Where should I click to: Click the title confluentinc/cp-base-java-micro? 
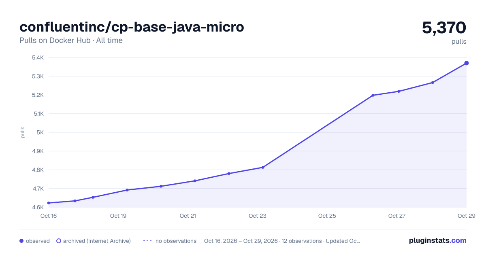[132, 27]
